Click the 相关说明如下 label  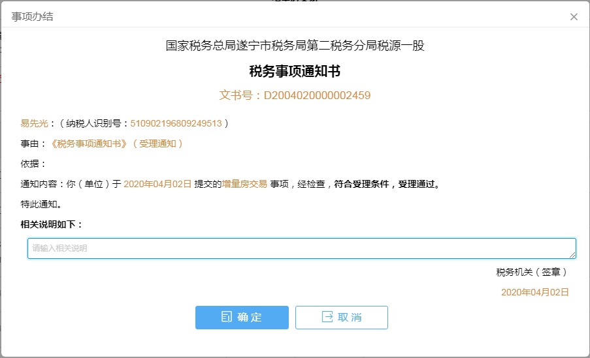(x=51, y=224)
